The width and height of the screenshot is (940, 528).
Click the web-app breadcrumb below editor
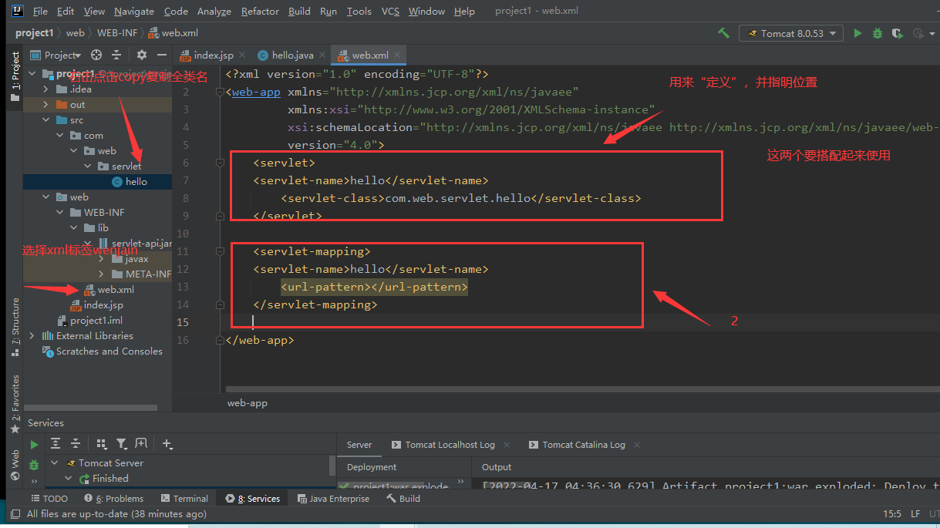point(248,402)
